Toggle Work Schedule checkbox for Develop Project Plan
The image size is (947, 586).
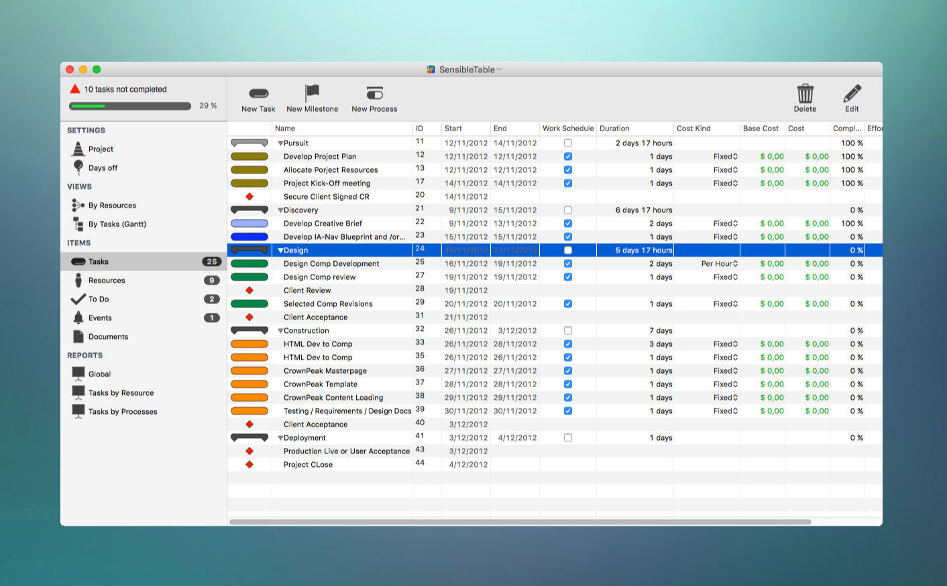(568, 156)
